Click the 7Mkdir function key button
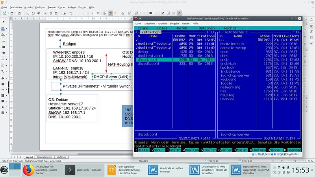The height and width of the screenshot is (177, 315). [241, 150]
